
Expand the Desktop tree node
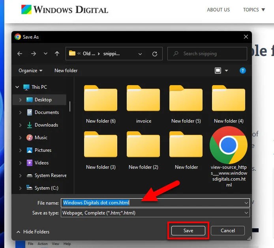click(x=20, y=100)
